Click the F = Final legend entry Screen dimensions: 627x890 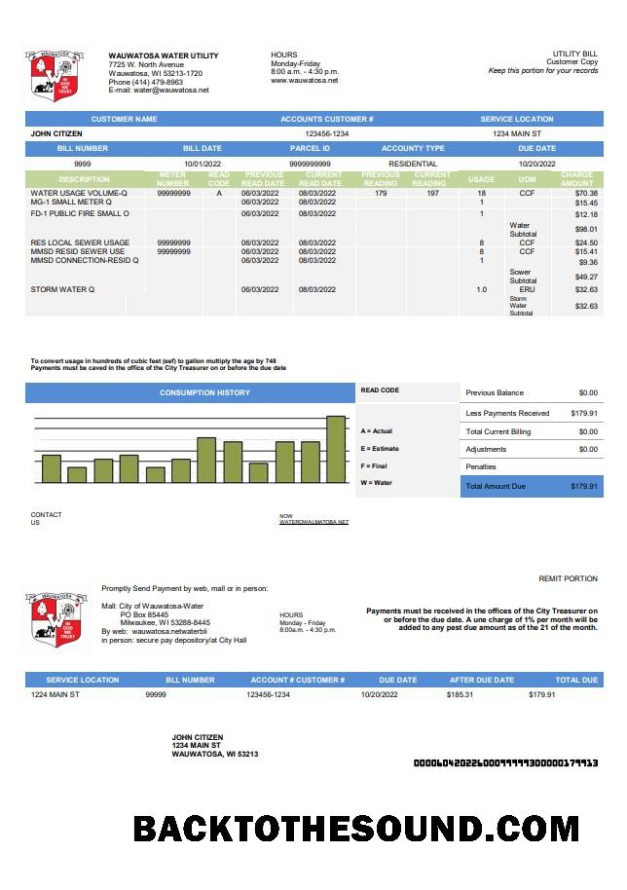373,466
